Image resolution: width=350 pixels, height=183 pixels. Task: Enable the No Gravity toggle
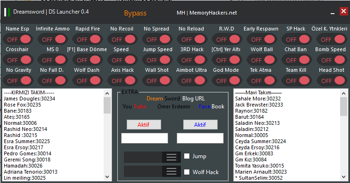(x=18, y=81)
